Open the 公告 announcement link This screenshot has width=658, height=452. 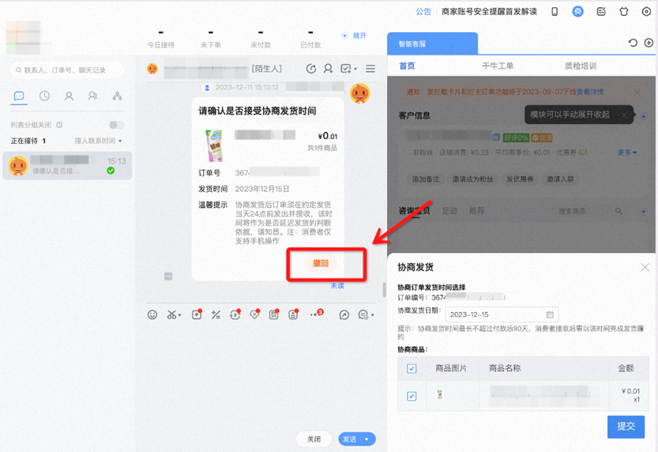pos(423,12)
